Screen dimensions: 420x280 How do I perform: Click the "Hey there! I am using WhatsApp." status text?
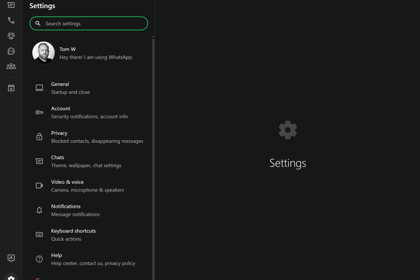click(96, 57)
